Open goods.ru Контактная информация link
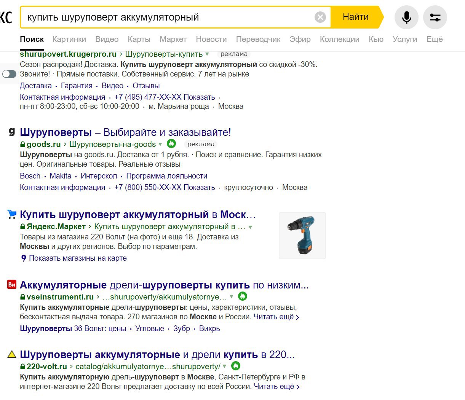This screenshot has width=465, height=400. (62, 187)
